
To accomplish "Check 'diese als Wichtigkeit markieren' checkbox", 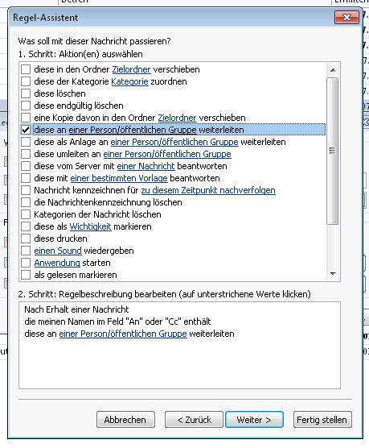I will click(26, 226).
